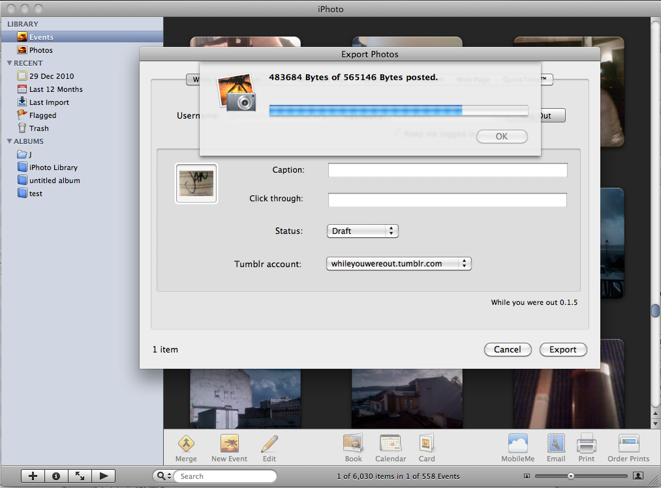The height and width of the screenshot is (488, 661).
Task: Select the Merge tool in the toolbar
Action: (185, 448)
